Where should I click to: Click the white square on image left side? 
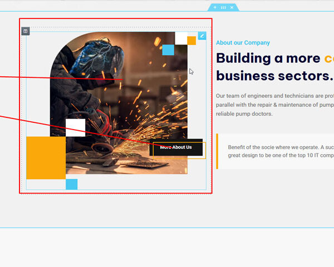75,127
